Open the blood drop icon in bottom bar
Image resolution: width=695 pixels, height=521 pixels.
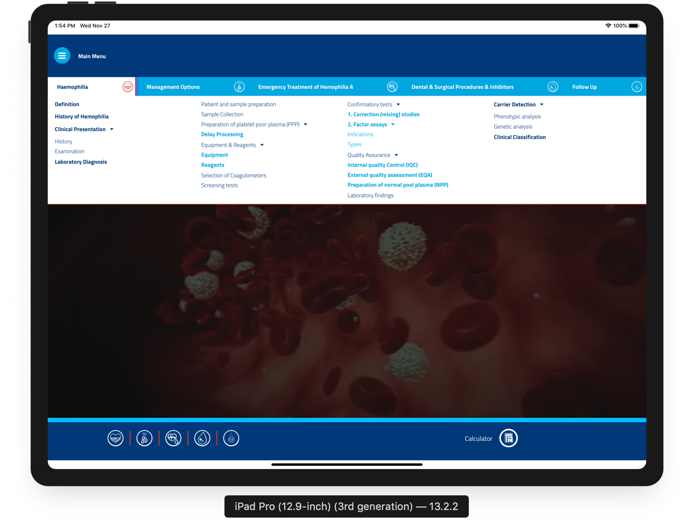[x=202, y=438]
